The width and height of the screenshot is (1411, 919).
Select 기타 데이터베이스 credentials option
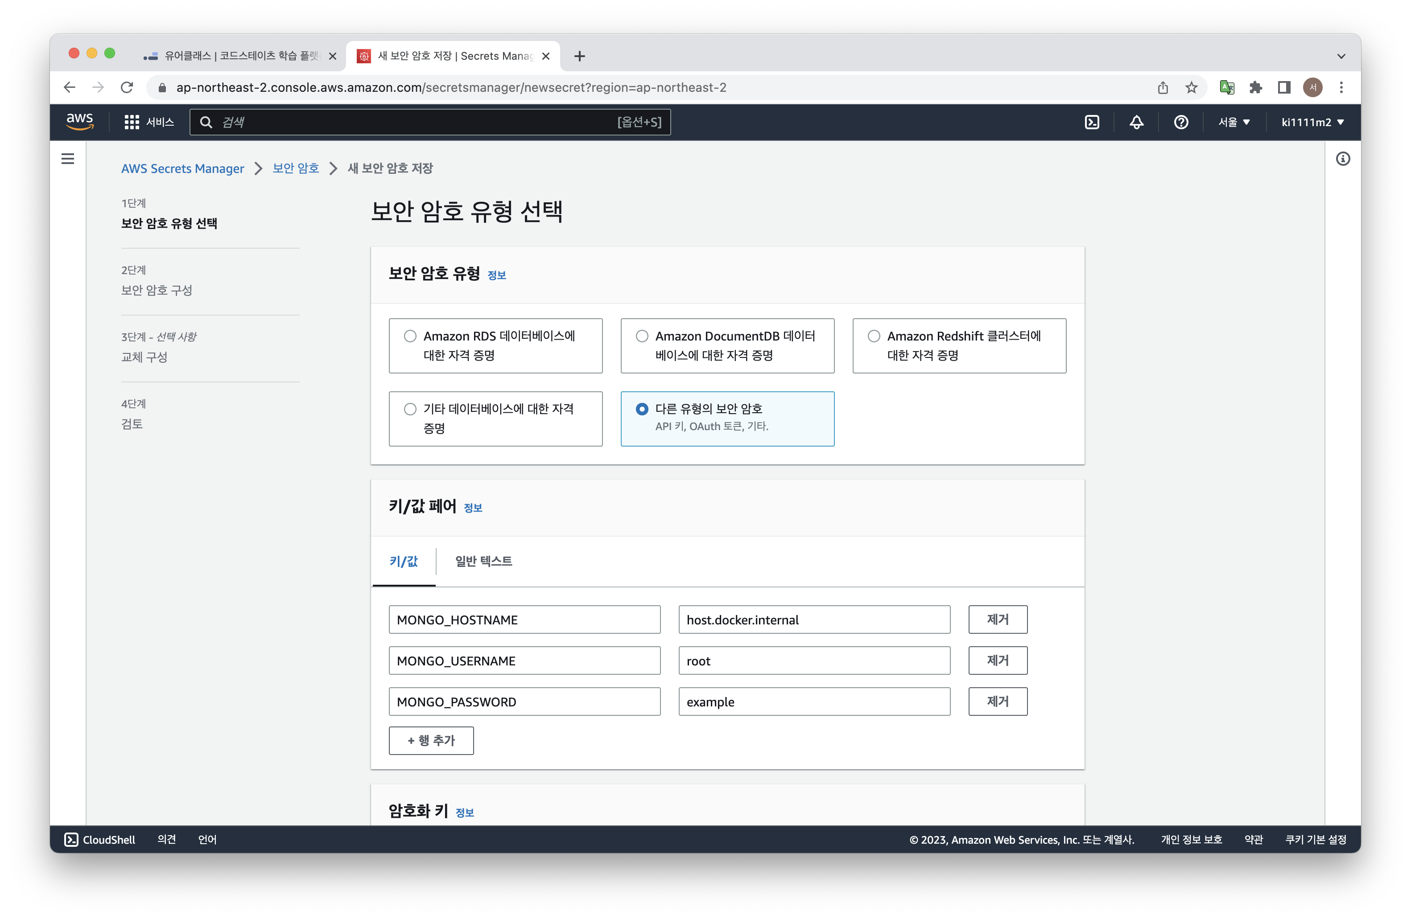click(x=495, y=418)
